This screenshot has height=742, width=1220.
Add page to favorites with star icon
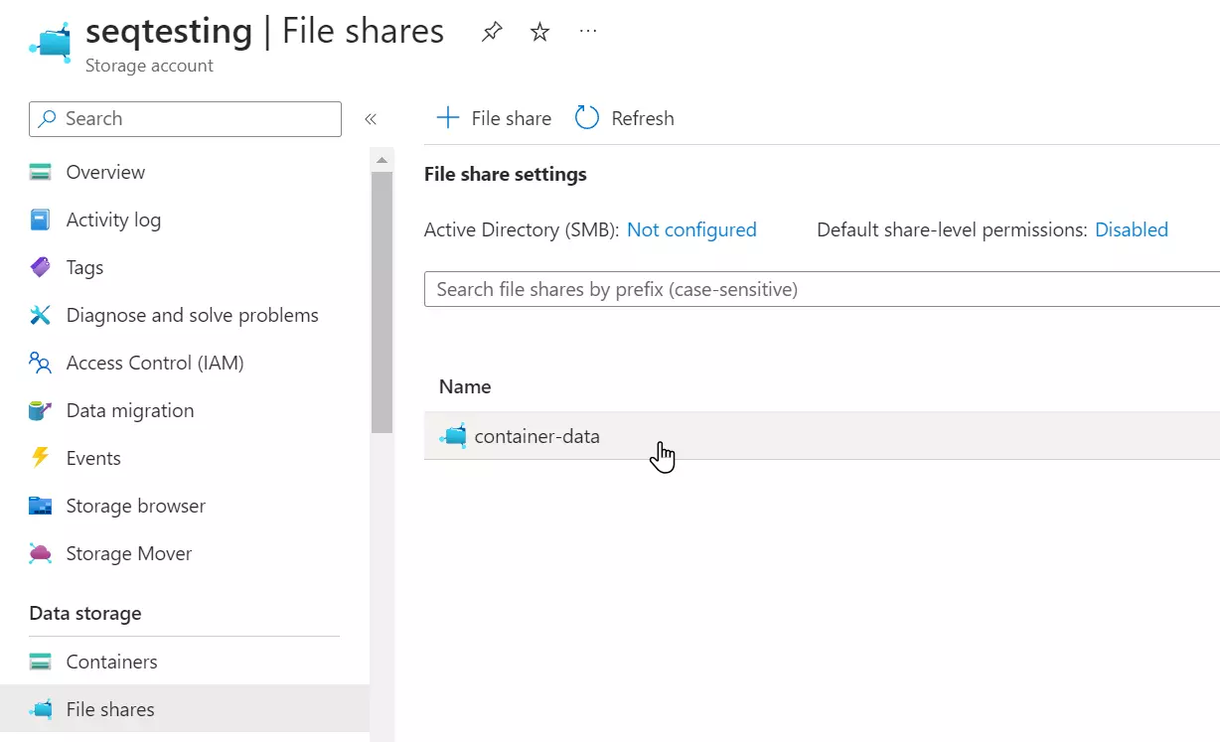tap(539, 33)
